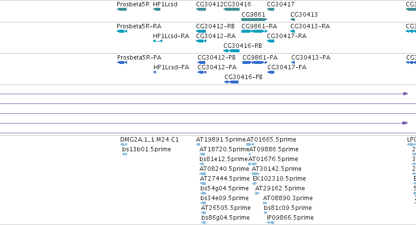Select the CG30417-RA transcript label
This screenshot has width=416, height=225.
[x=287, y=36]
